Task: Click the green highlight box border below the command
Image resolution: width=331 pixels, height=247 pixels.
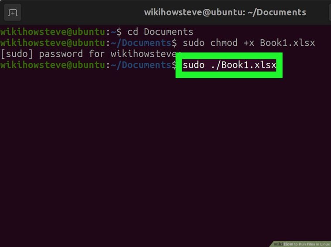Action: (x=229, y=75)
